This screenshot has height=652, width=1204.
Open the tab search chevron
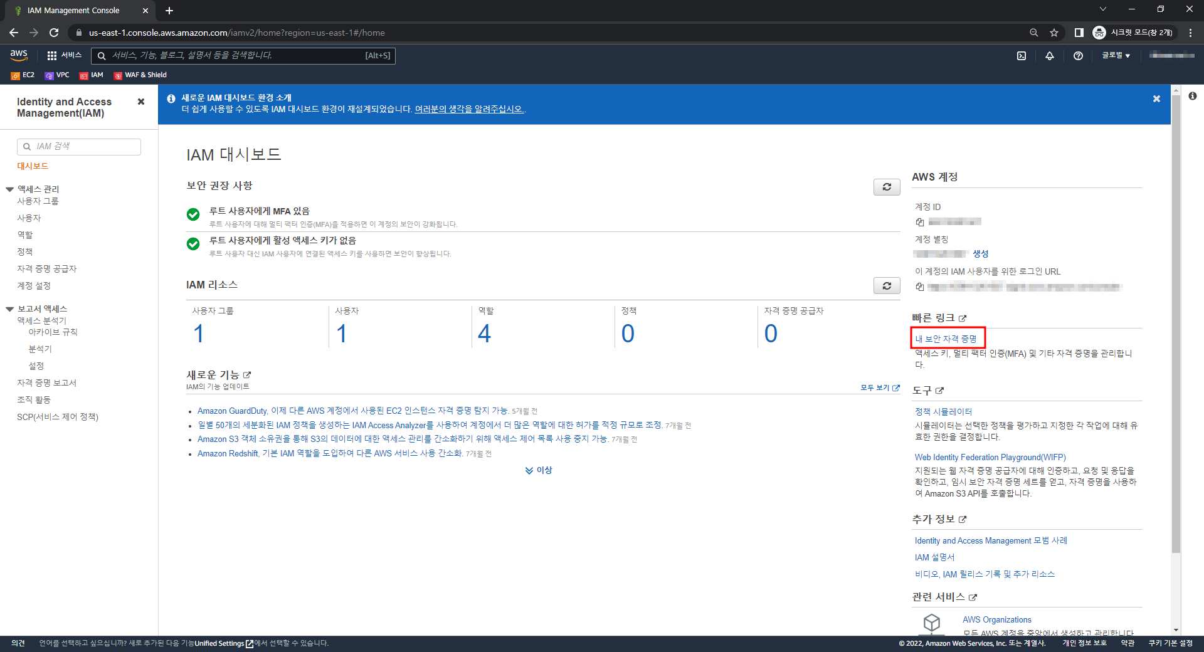(x=1103, y=9)
